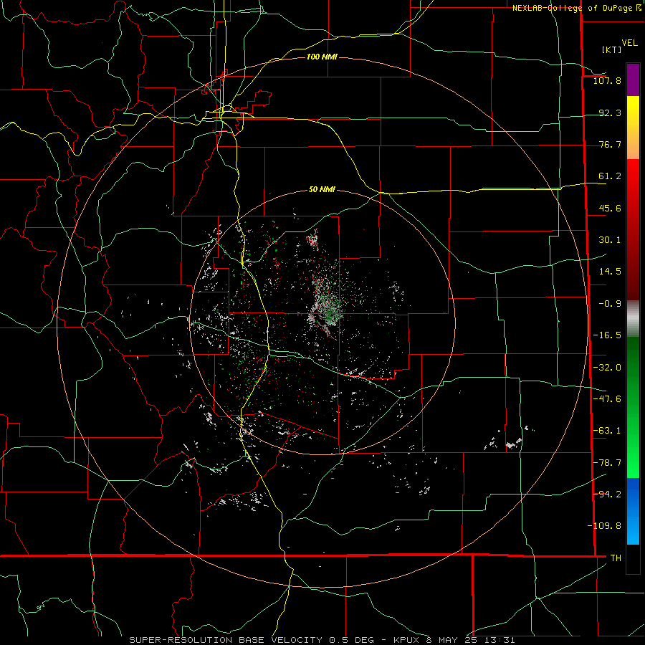The image size is (645, 645).
Task: Click the red segment of color bar
Action: click(x=633, y=229)
